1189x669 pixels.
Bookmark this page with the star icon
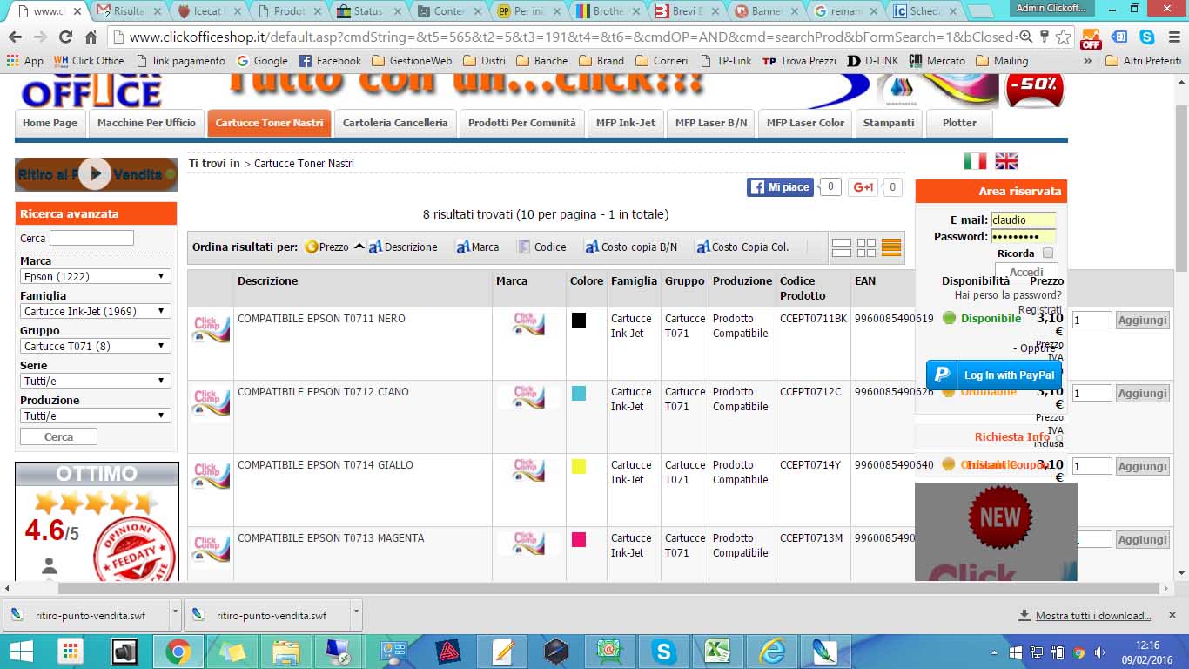pyautogui.click(x=1063, y=37)
